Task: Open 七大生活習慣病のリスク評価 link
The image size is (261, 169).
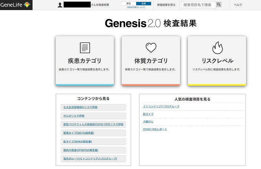Action: click(x=80, y=107)
